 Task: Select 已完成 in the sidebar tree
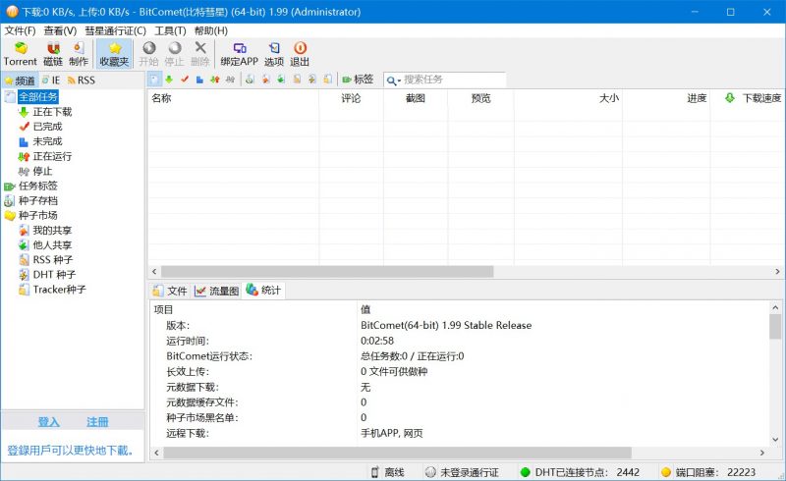click(47, 127)
